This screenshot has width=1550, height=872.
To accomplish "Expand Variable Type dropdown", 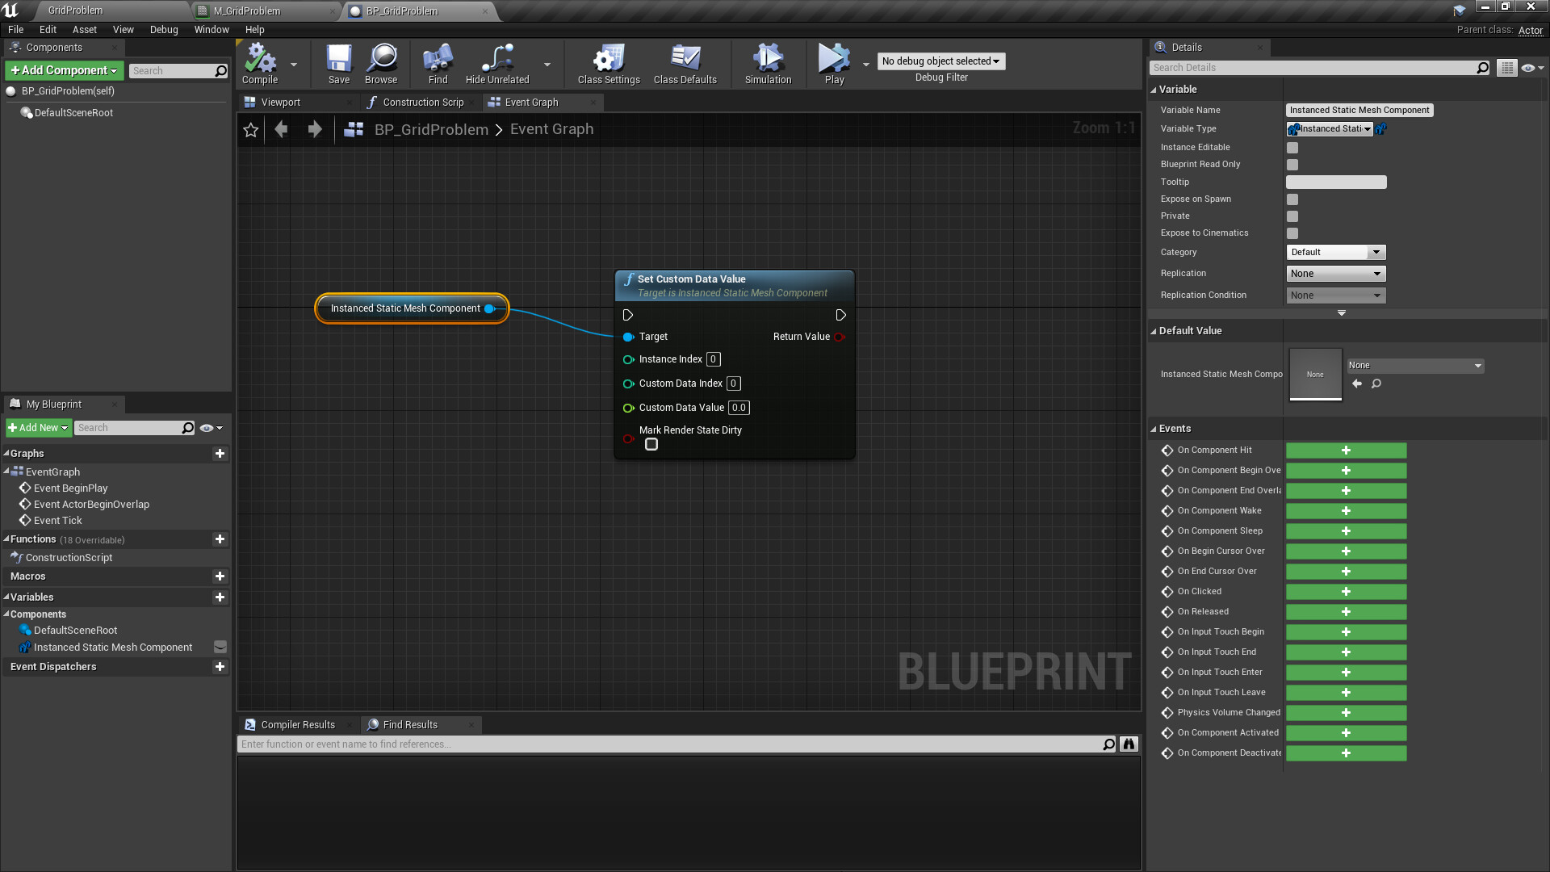I will [x=1330, y=129].
